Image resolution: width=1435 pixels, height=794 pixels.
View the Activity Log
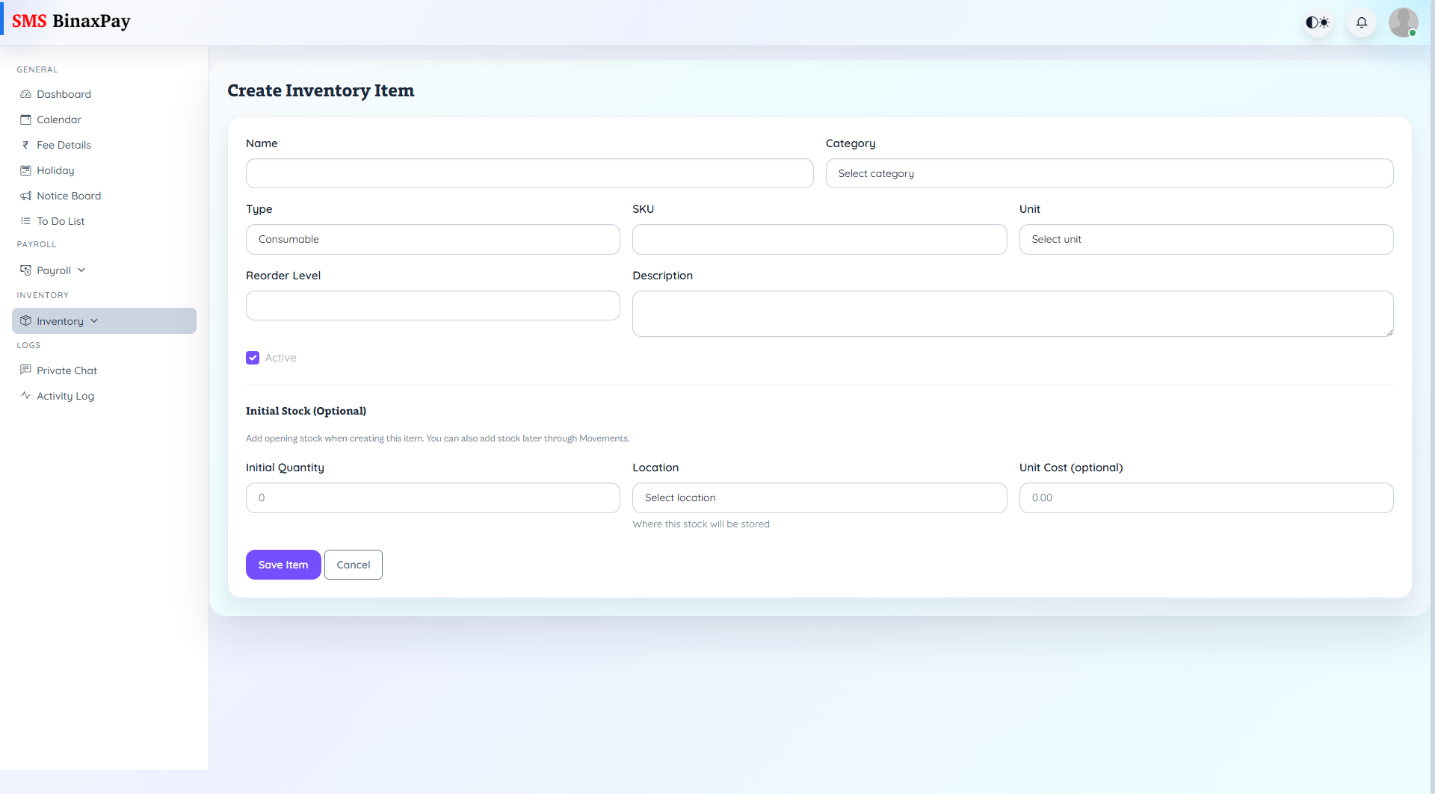(65, 396)
